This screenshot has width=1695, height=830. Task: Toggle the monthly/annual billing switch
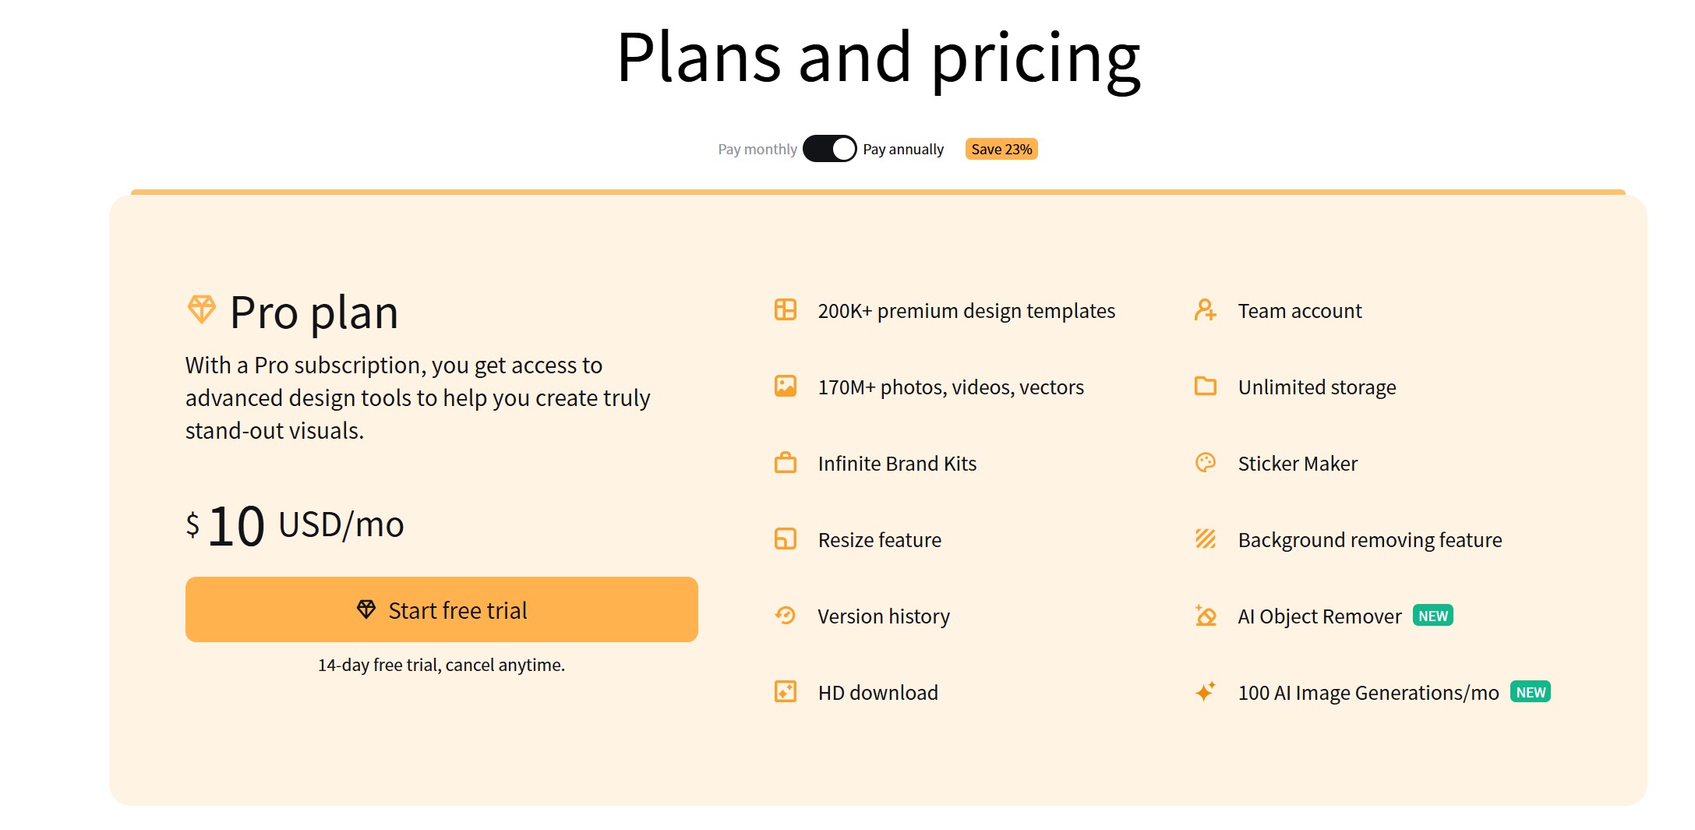pyautogui.click(x=829, y=149)
